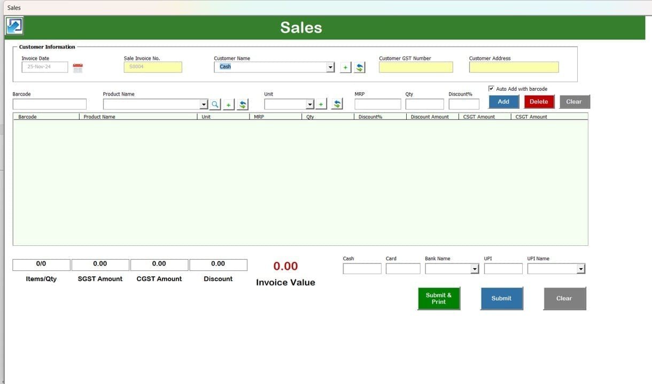Click the Invoice Date field

pyautogui.click(x=45, y=67)
